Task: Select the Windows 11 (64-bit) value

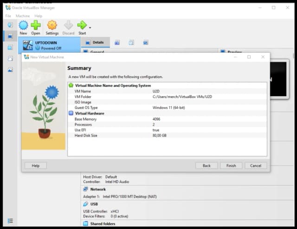Action: [168, 108]
